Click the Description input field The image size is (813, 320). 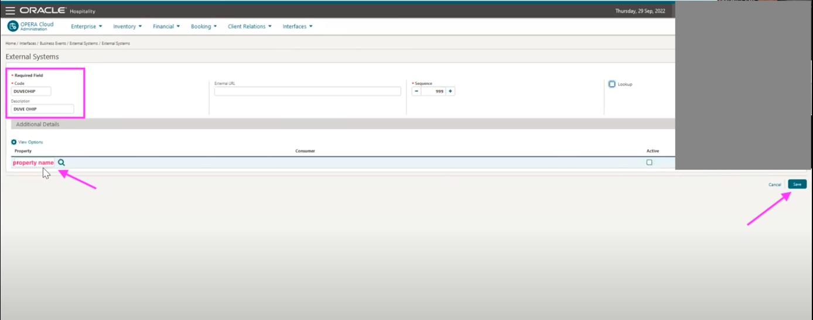pos(42,109)
